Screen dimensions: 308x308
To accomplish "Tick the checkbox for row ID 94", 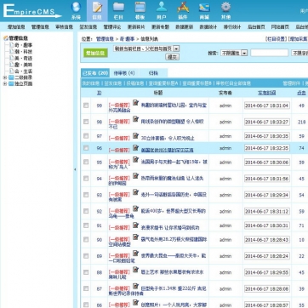I will (x=86, y=179).
